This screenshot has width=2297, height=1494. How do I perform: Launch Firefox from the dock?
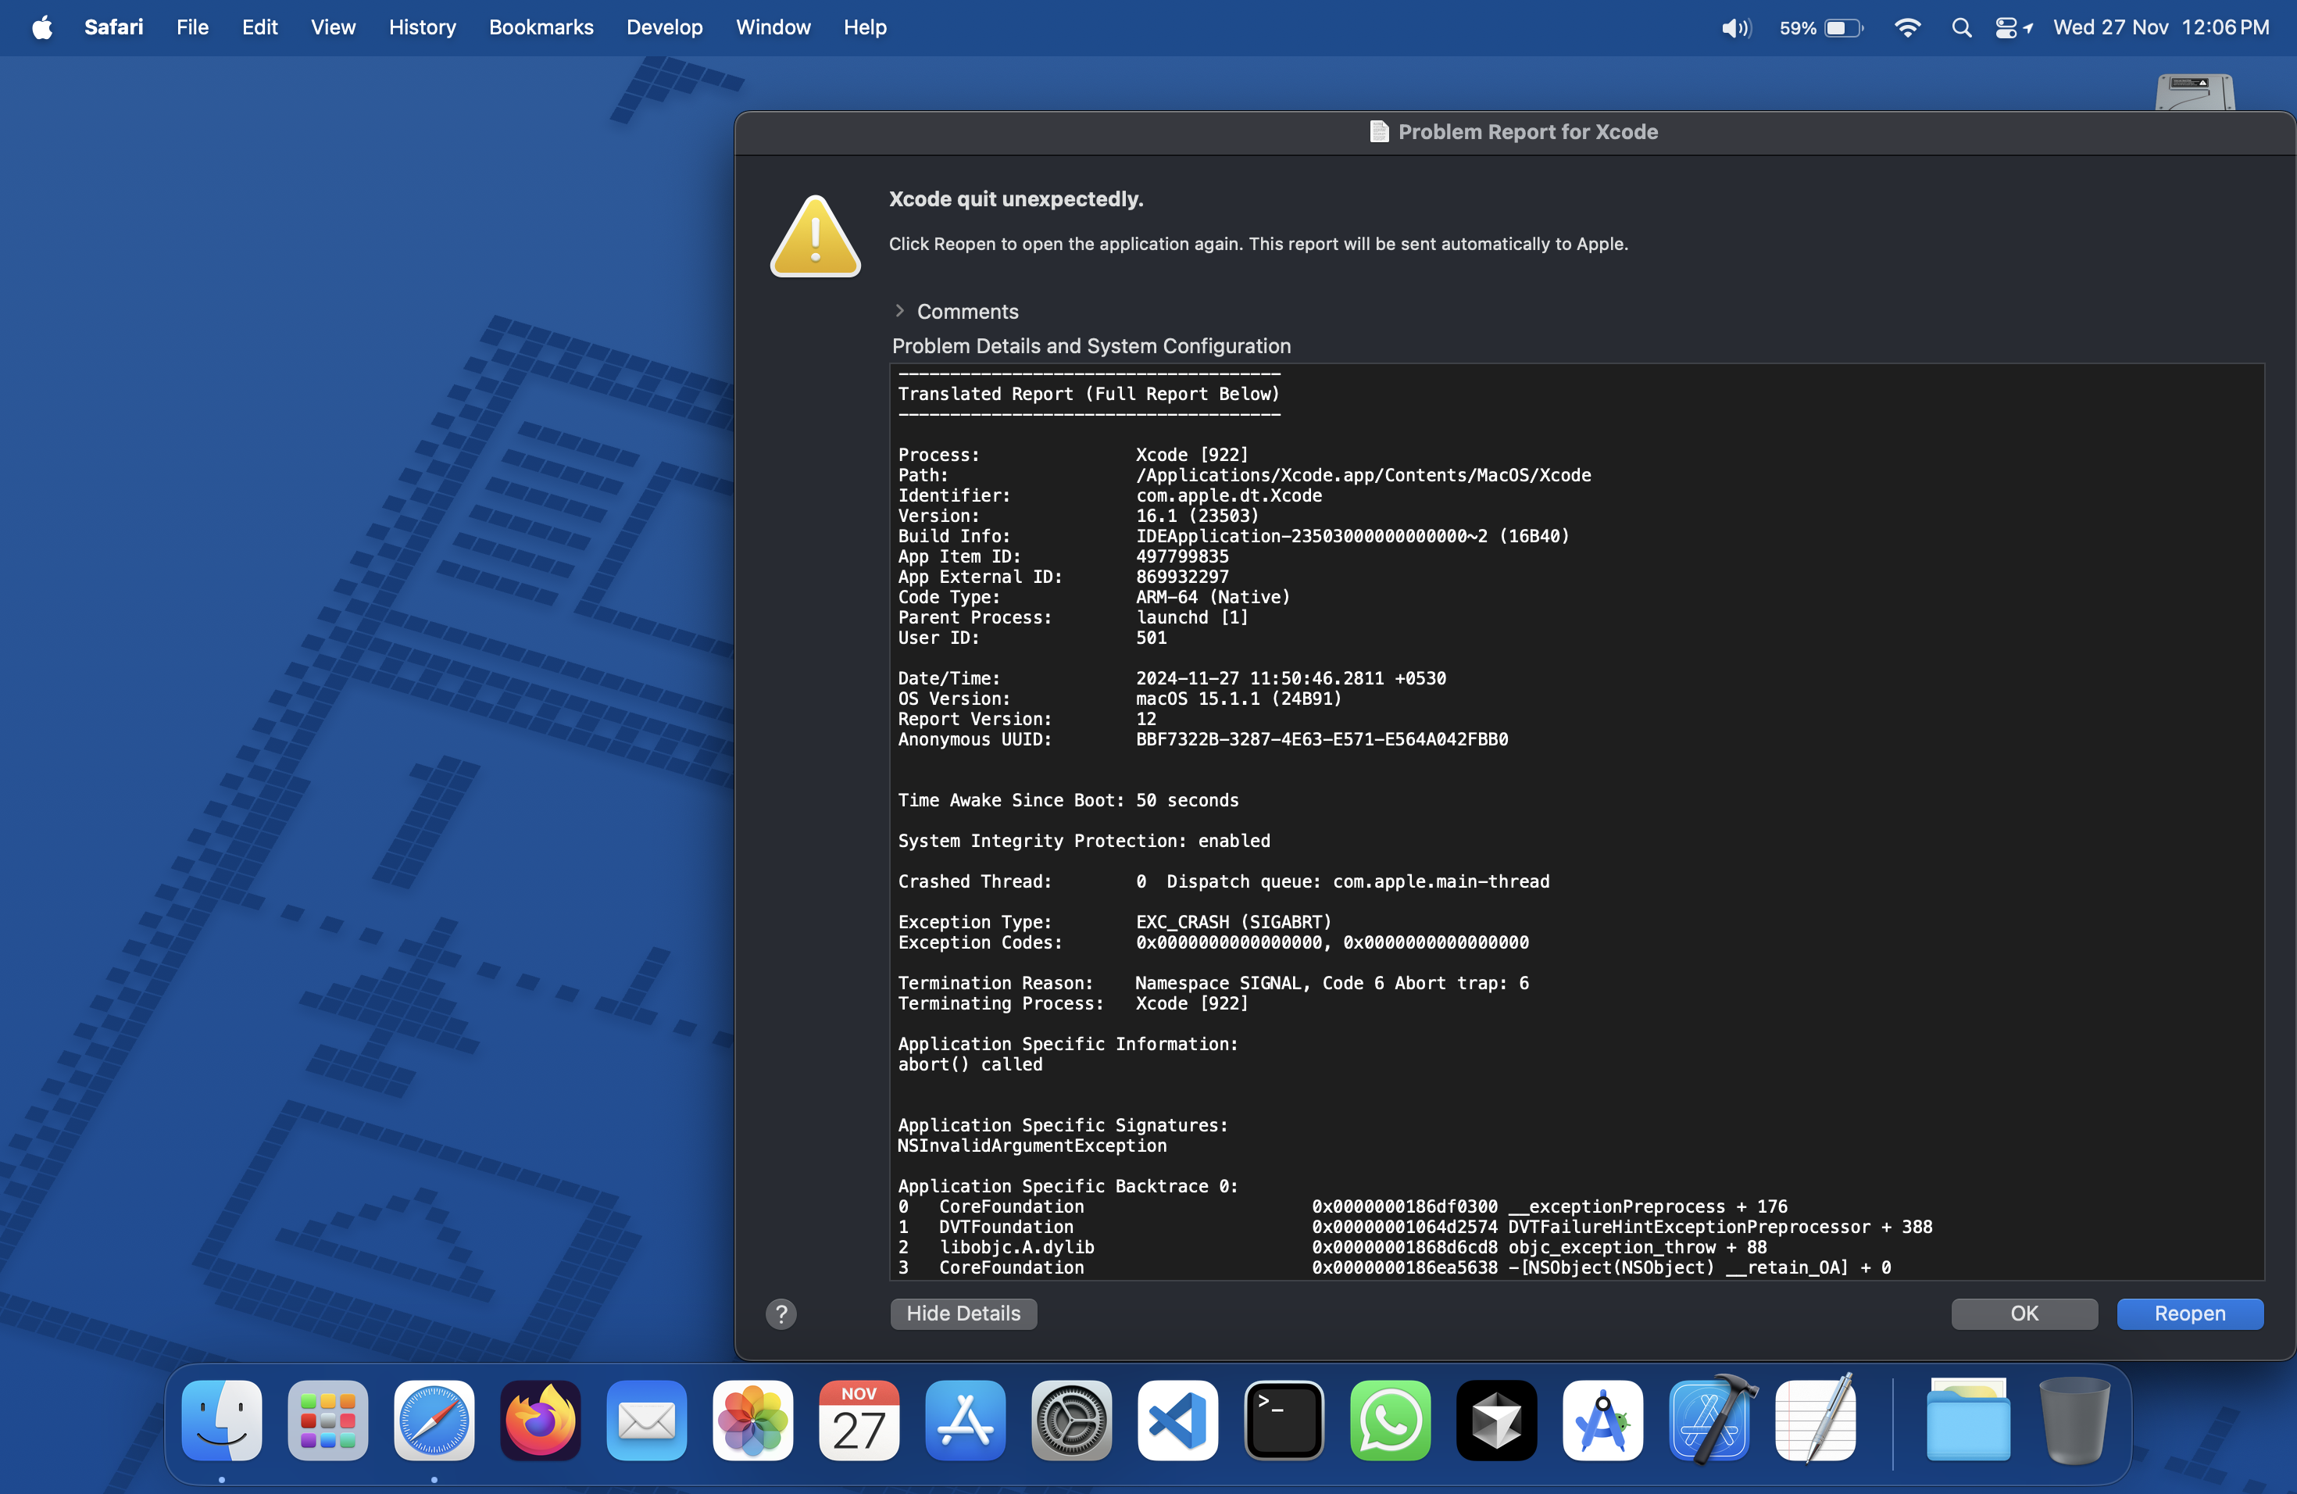pos(541,1420)
